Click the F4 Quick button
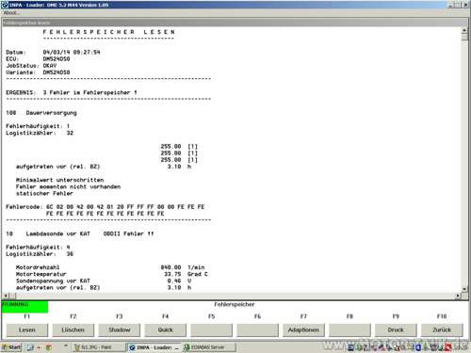The width and height of the screenshot is (471, 353). pos(166,330)
